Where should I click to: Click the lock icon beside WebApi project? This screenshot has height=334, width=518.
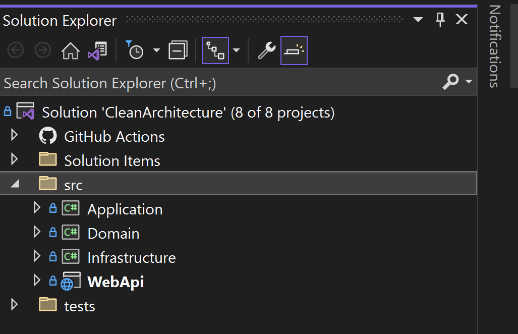tap(53, 281)
